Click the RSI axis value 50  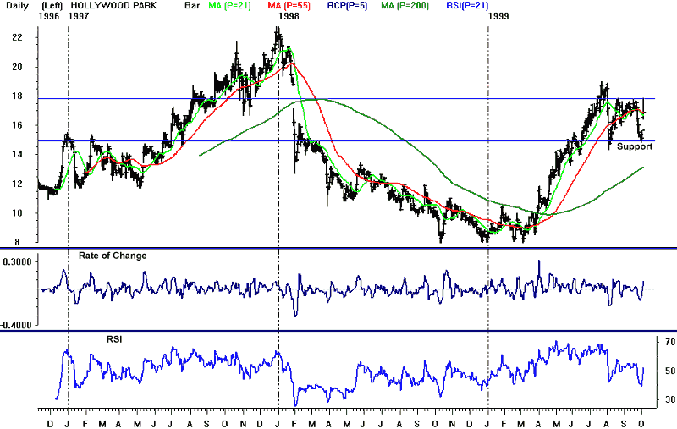[670, 371]
